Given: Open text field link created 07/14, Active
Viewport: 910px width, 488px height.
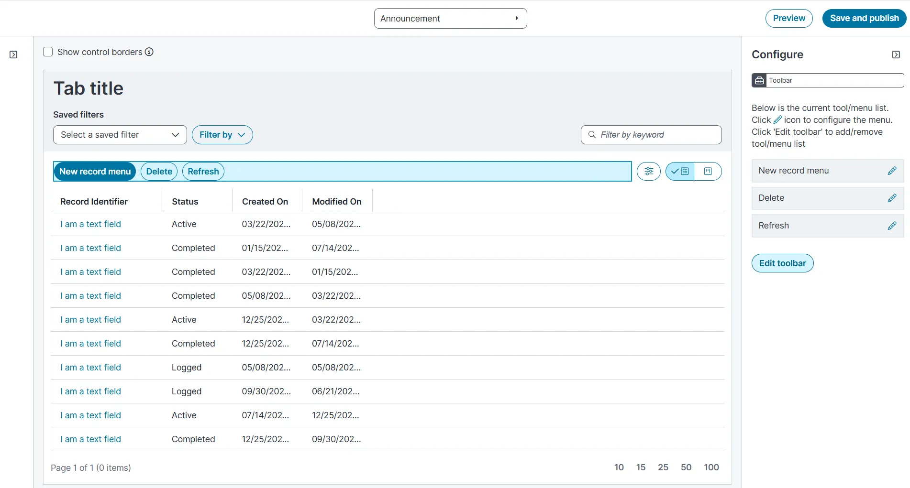Looking at the screenshot, I should pos(90,415).
